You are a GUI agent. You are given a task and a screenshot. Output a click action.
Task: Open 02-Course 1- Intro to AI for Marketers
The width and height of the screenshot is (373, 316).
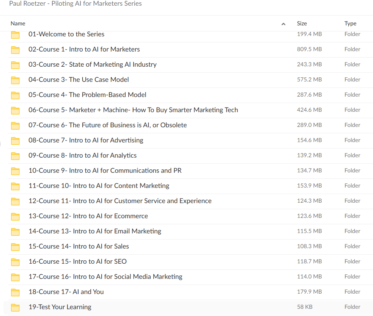point(84,49)
